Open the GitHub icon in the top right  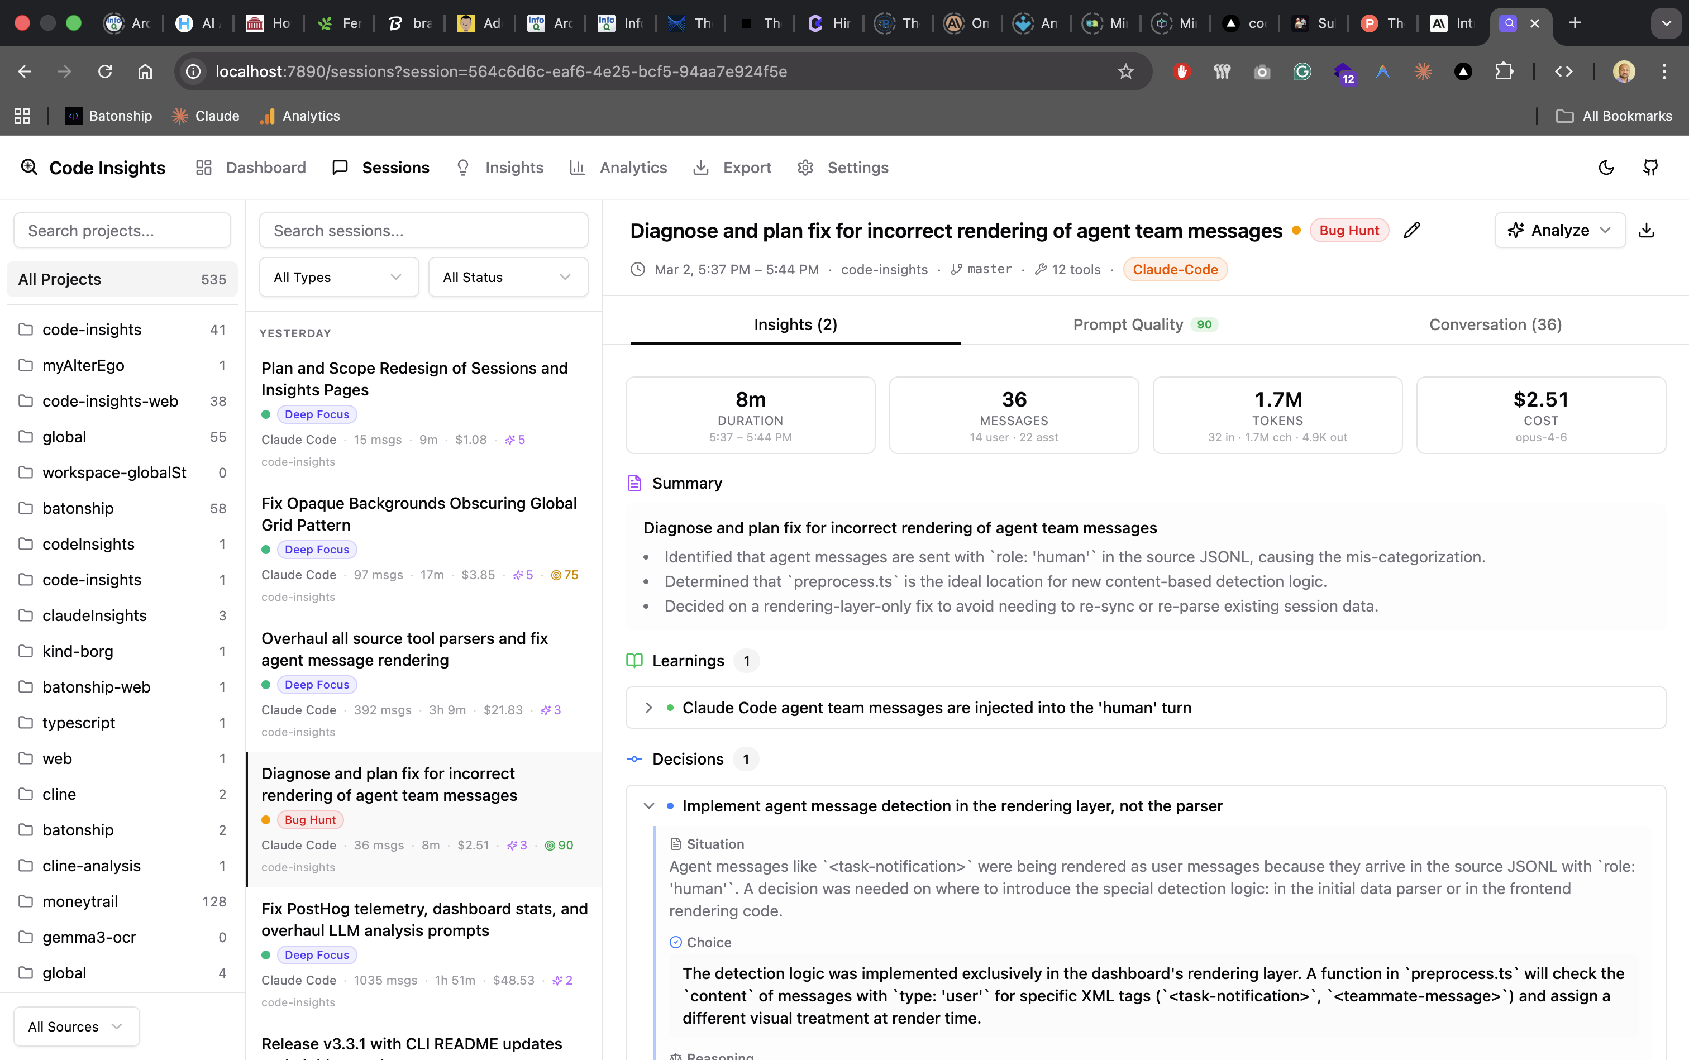click(1650, 168)
